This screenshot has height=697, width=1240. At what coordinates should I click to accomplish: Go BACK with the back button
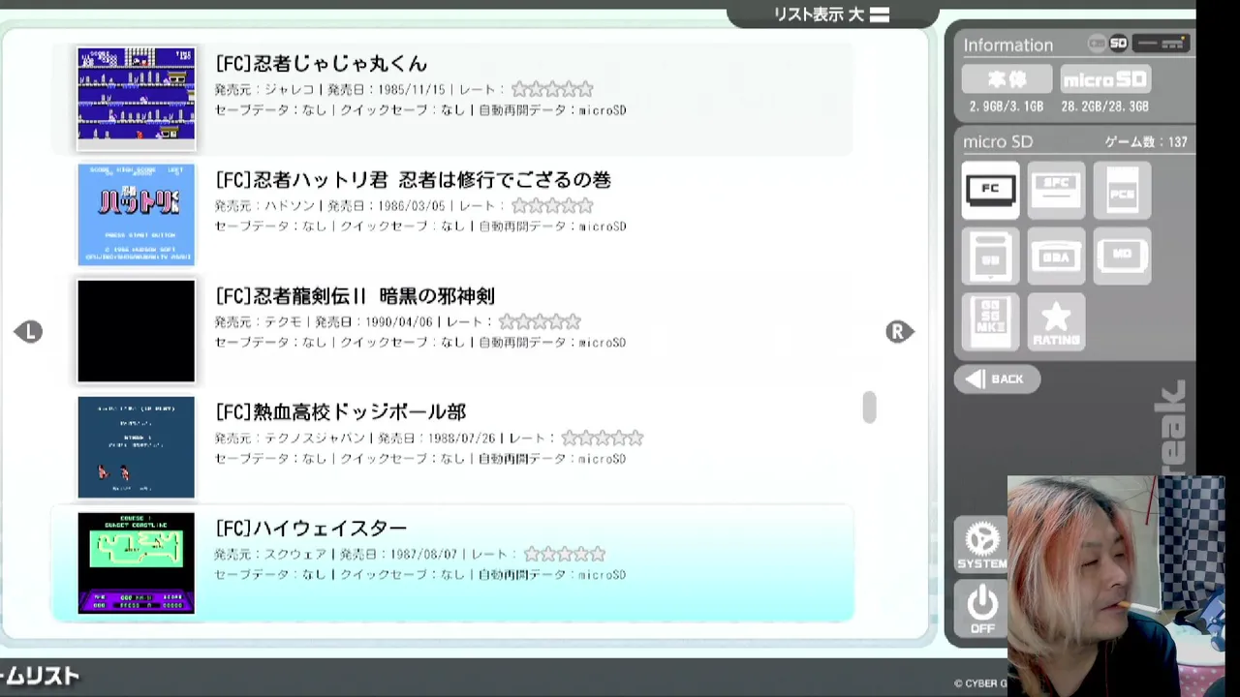click(997, 379)
